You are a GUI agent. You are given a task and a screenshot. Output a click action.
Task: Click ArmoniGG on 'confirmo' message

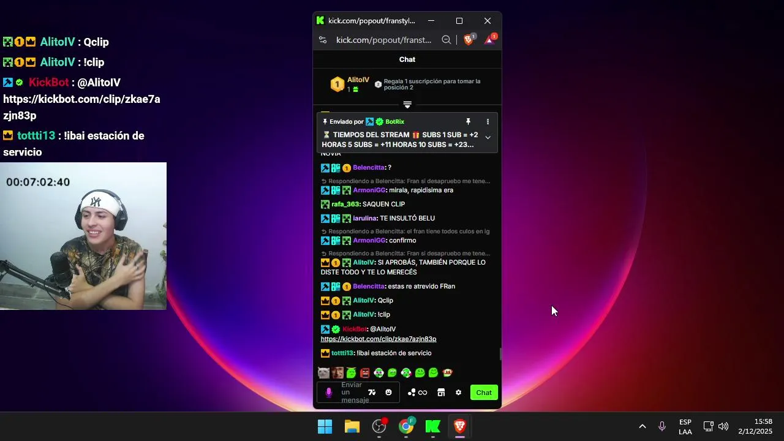(369, 240)
